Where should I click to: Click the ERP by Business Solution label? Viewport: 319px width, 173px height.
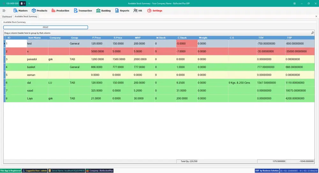(x=267, y=170)
